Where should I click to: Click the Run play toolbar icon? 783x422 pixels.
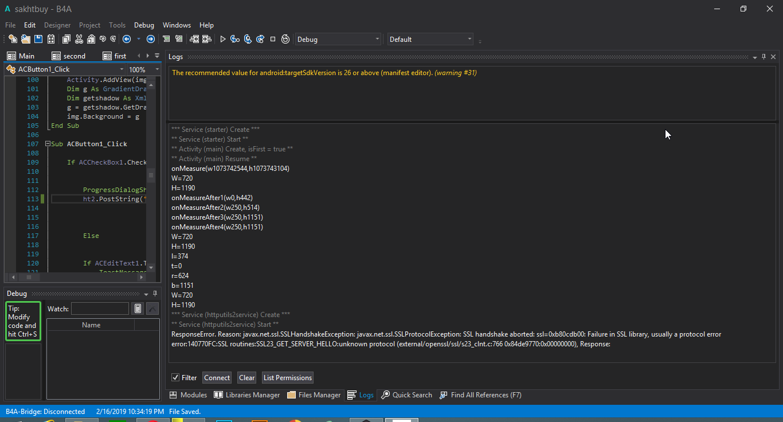click(223, 39)
